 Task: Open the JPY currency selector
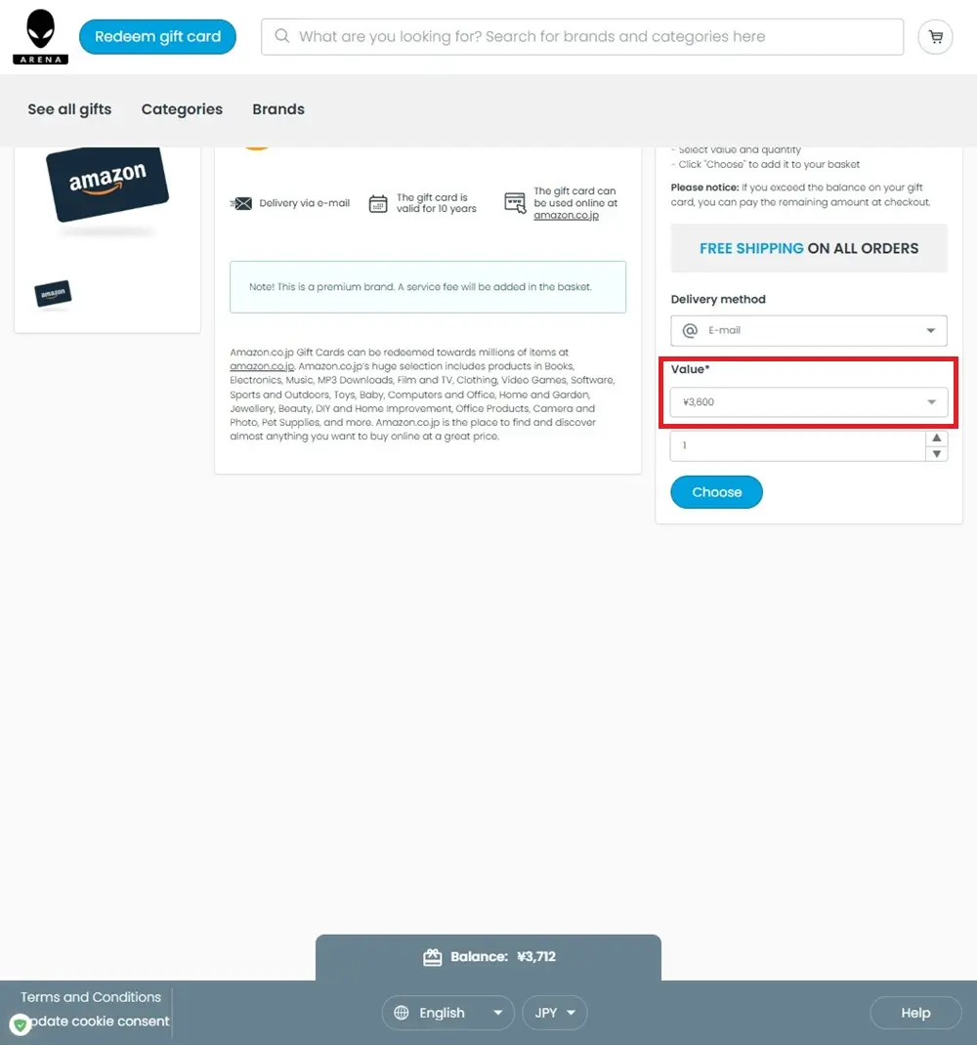pyautogui.click(x=555, y=1013)
